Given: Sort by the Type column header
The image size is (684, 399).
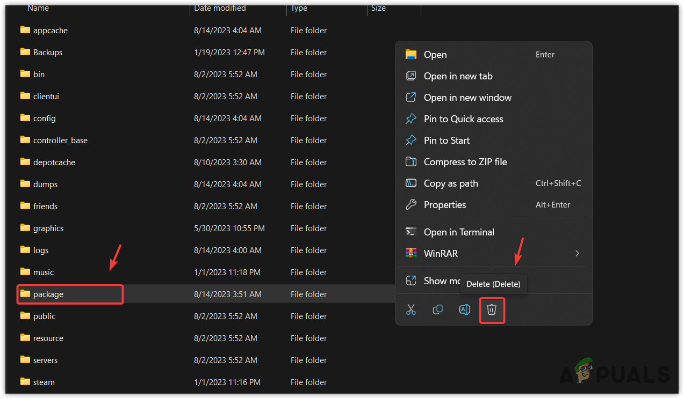Looking at the screenshot, I should coord(299,8).
